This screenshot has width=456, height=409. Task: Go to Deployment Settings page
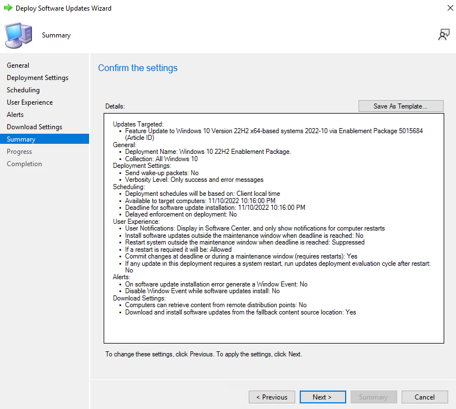(x=38, y=78)
